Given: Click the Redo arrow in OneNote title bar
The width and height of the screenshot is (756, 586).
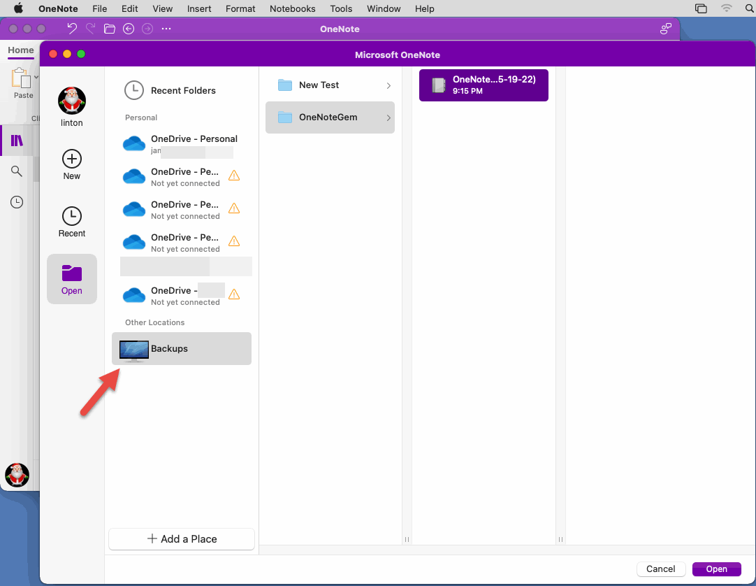Looking at the screenshot, I should click(91, 29).
